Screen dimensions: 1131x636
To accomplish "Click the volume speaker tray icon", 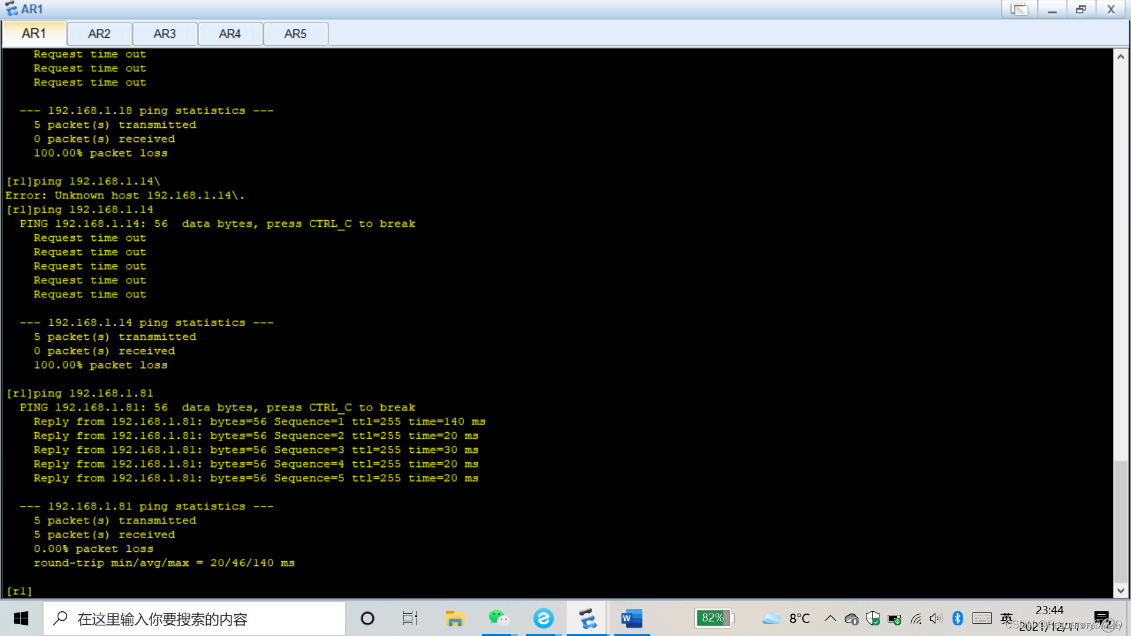I will [x=935, y=618].
